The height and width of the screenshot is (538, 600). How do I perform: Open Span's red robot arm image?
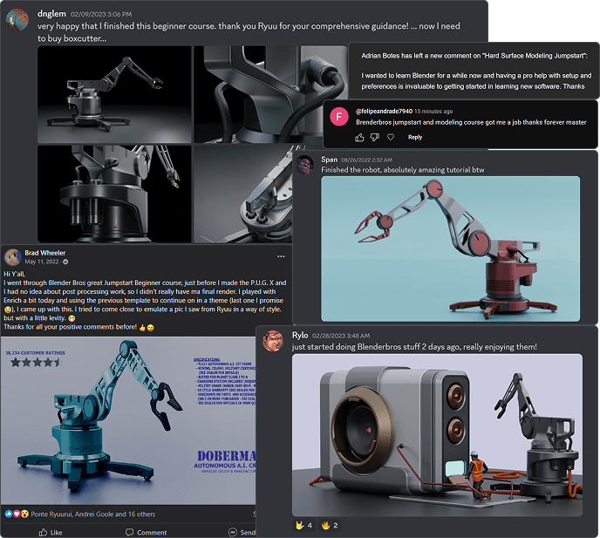click(450, 249)
